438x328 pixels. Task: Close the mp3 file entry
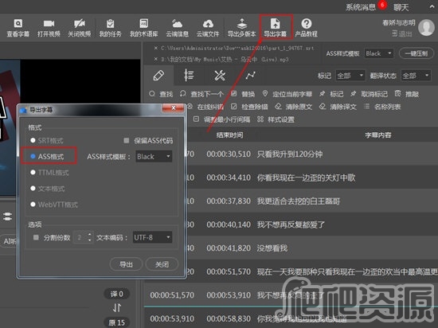tap(156, 59)
